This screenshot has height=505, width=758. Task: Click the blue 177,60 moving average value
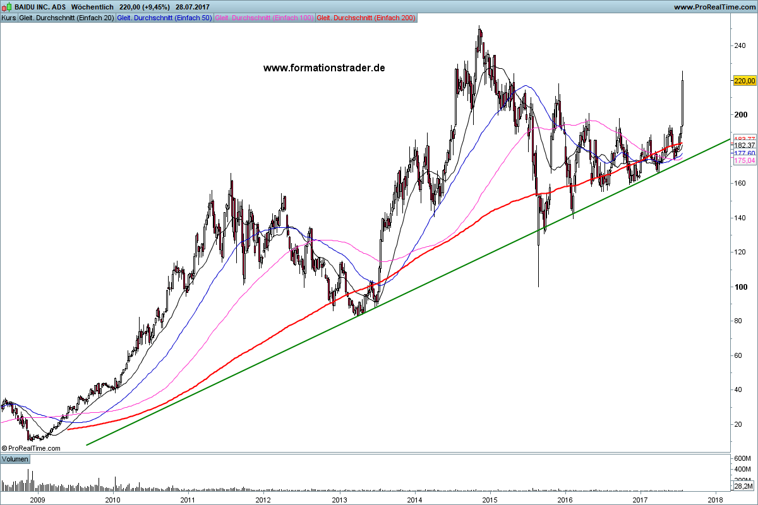pos(744,153)
